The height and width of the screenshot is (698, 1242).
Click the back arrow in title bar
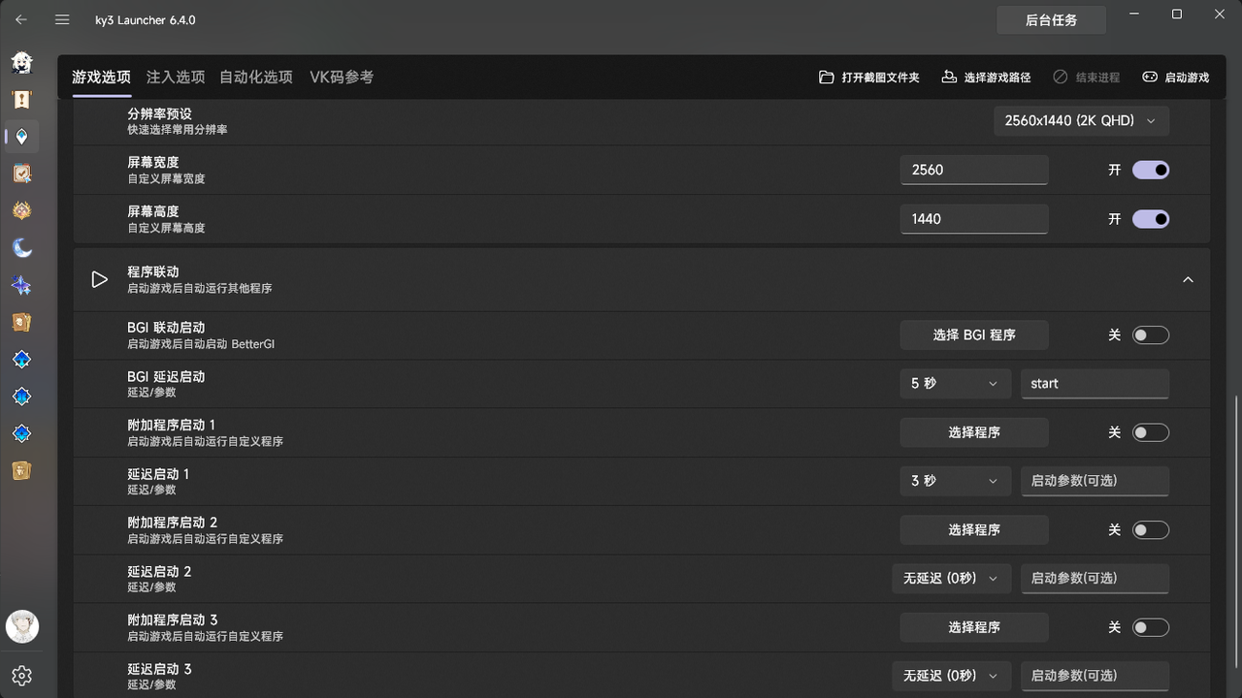click(21, 19)
